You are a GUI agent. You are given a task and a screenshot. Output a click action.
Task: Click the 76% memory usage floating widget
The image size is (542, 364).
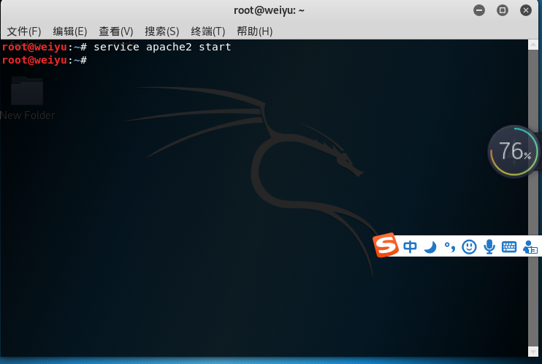[514, 151]
